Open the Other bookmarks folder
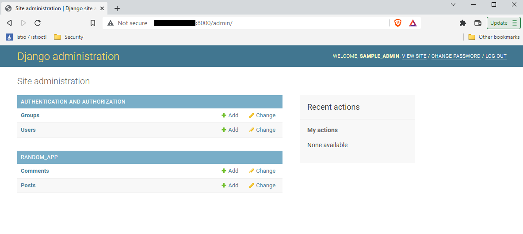This screenshot has width=523, height=234. 494,37
